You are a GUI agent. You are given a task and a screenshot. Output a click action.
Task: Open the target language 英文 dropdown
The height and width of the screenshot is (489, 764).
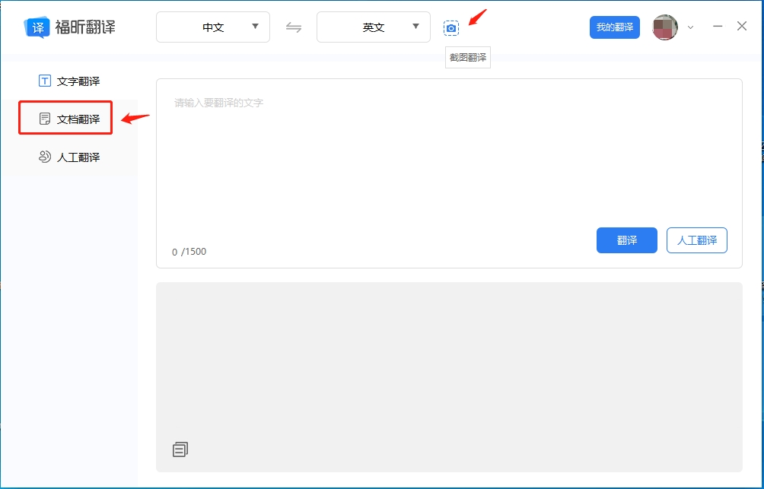tap(373, 26)
